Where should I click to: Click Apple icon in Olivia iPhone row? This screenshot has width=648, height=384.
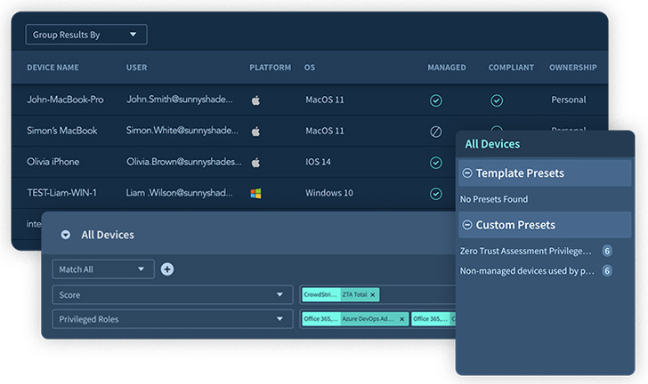click(x=255, y=163)
